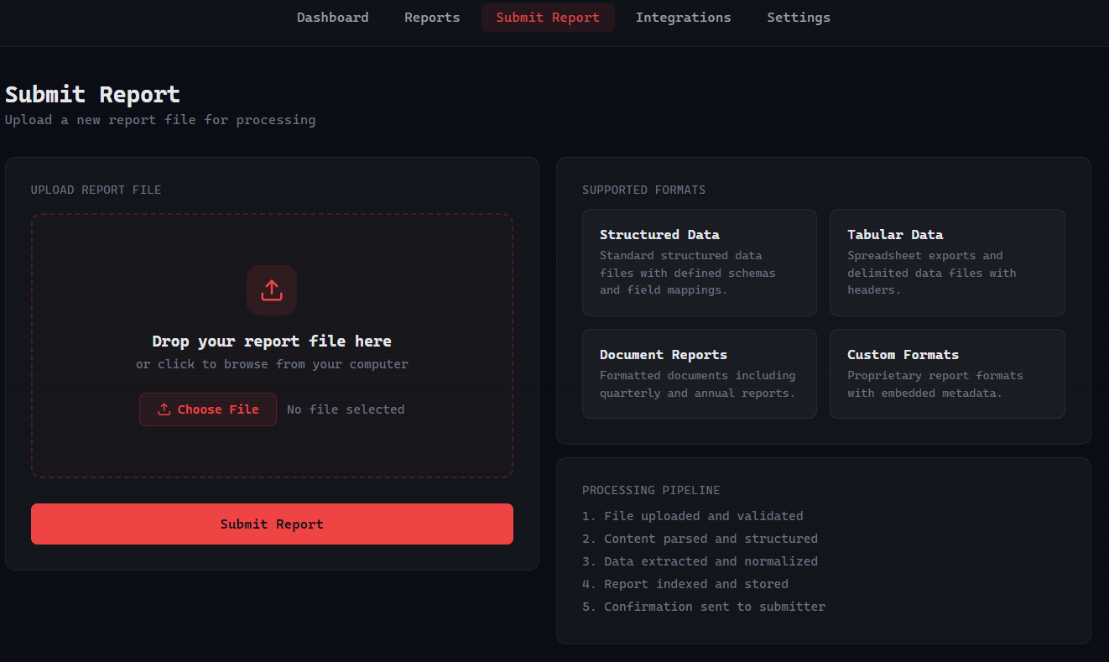This screenshot has width=1109, height=662.
Task: Click step '1. File uploaded and validated'
Action: [x=693, y=516]
